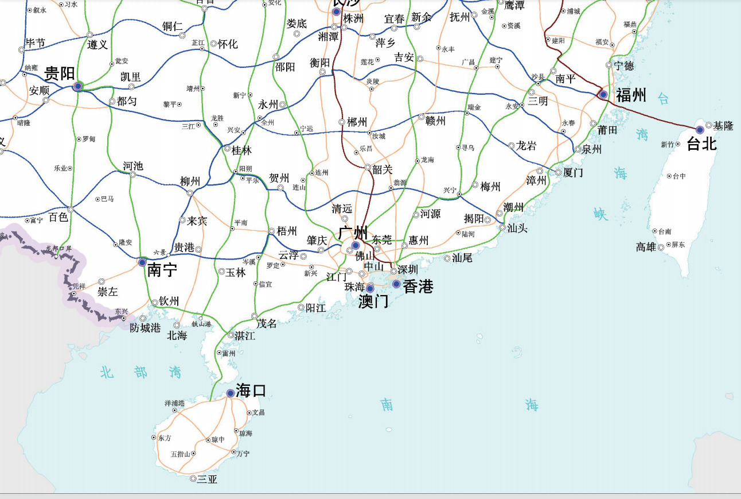Click the 邵阳 city label

285,67
